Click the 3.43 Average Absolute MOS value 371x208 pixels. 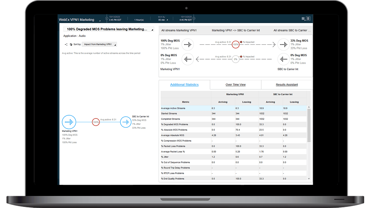(x=238, y=135)
